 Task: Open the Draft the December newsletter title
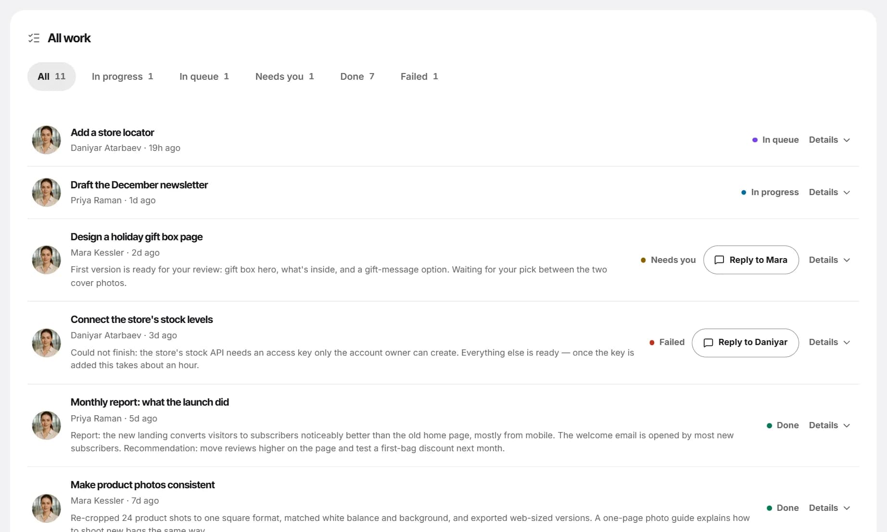(x=139, y=185)
